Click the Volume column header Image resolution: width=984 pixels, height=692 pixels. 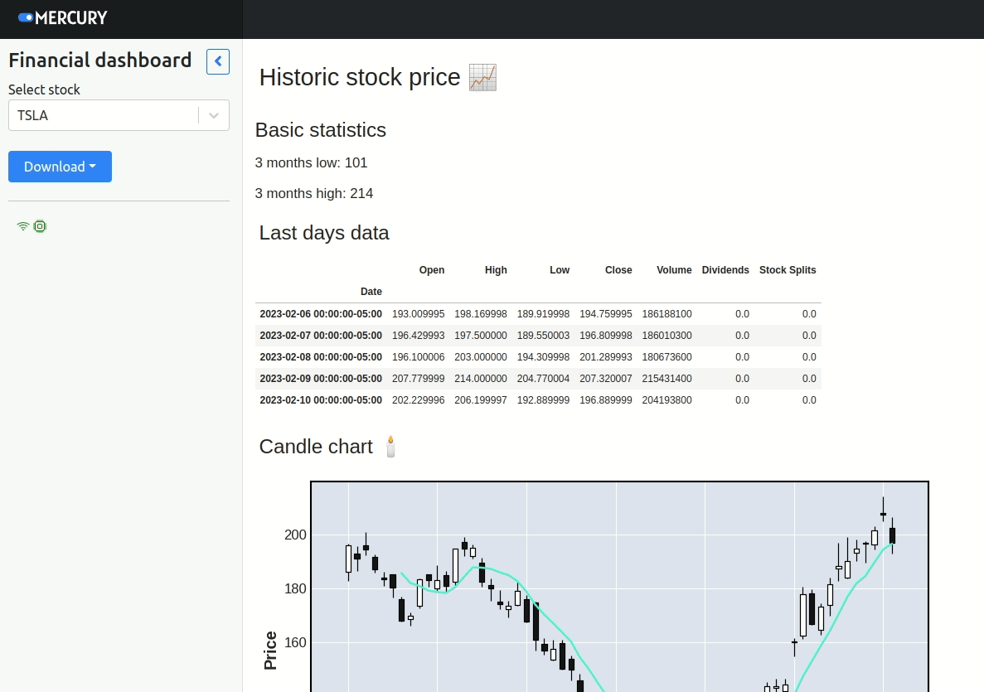(x=674, y=269)
